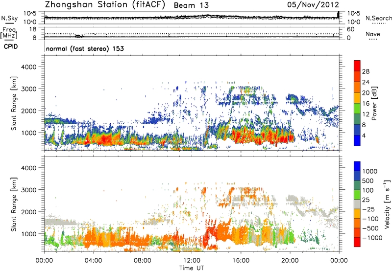Click the '04:00' time axis label
Image resolution: width=392 pixels, height=271 pixels.
[93, 261]
